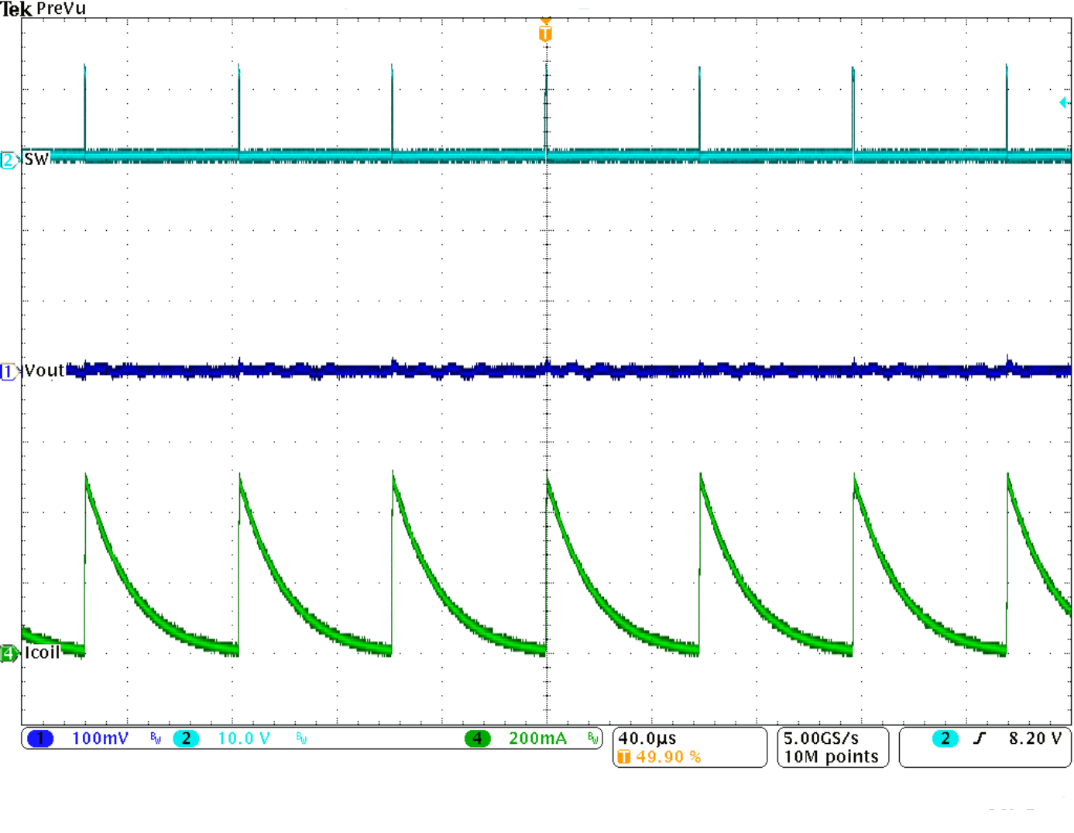Click the 5.00GS/s sample rate readout
The image size is (1074, 833).
coord(821,738)
